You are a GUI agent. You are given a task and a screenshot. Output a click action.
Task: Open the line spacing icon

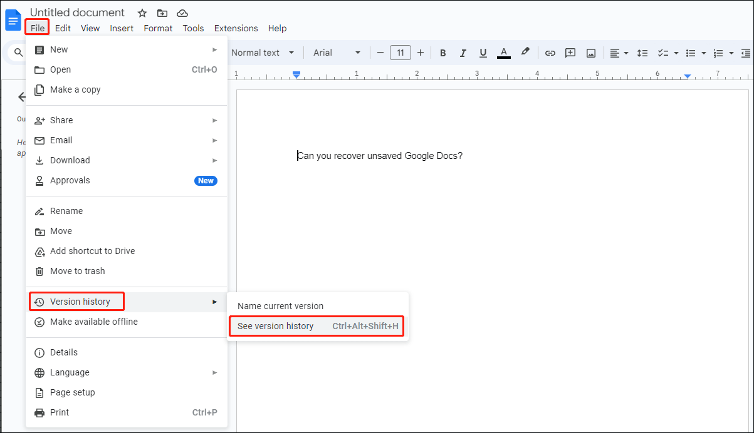[x=642, y=53]
